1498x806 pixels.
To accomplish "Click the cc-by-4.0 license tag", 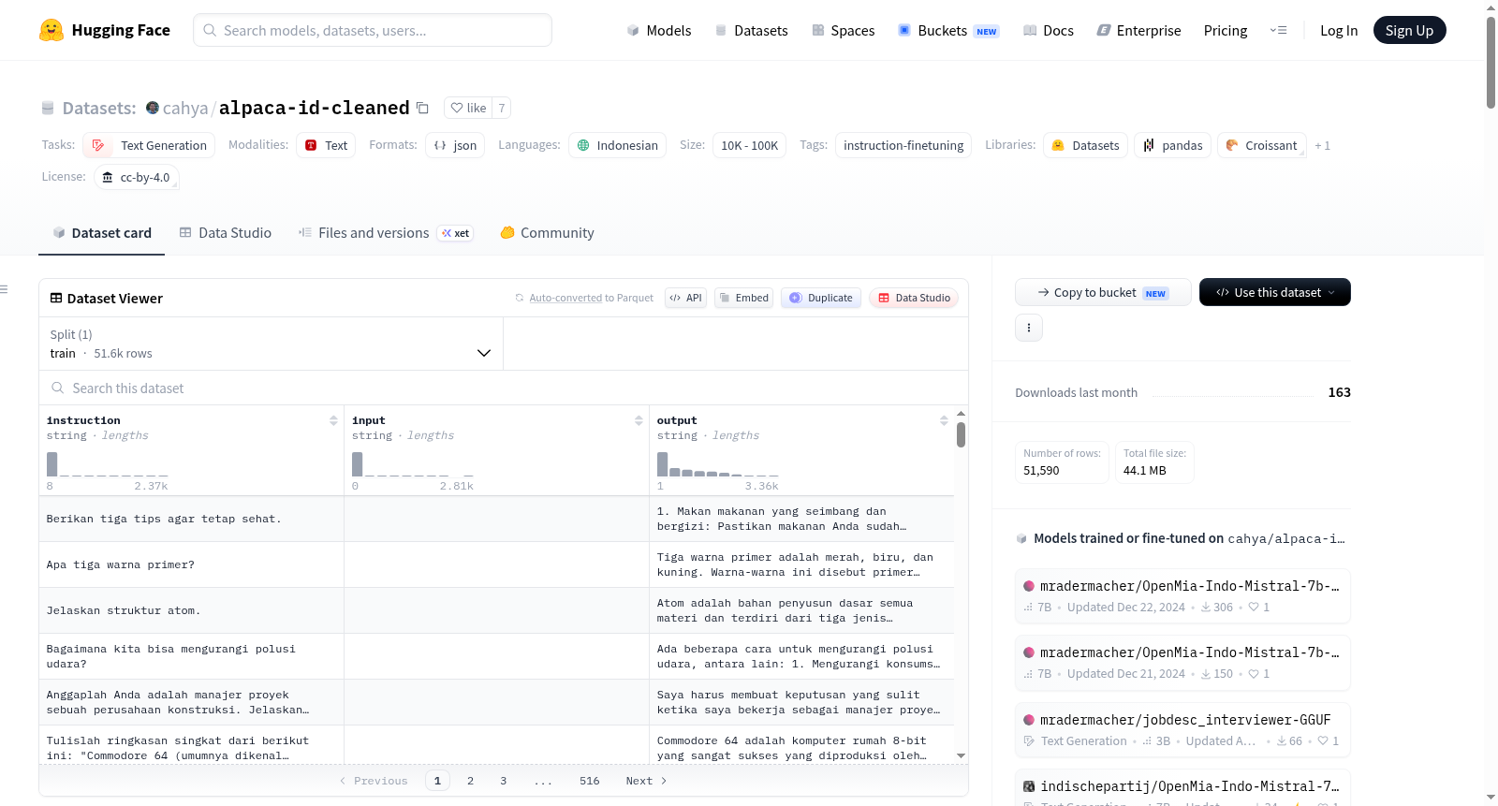I will pyautogui.click(x=137, y=177).
